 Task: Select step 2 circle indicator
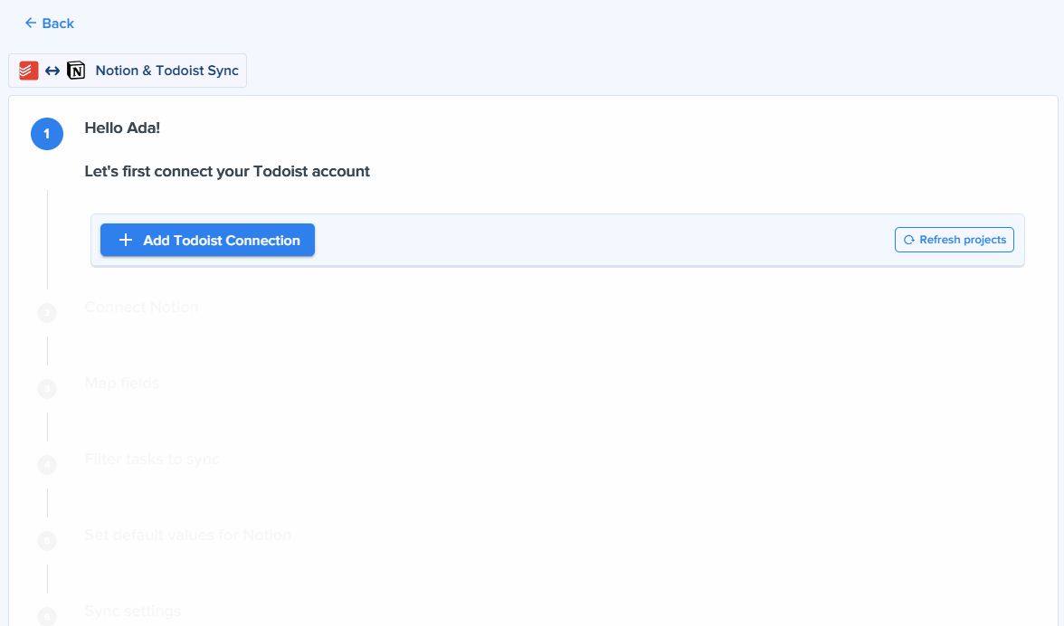tap(47, 313)
